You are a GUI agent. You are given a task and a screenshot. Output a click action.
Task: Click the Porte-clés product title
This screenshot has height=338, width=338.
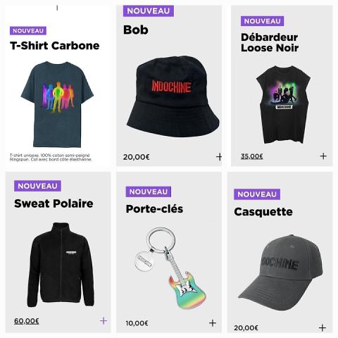[154, 208]
